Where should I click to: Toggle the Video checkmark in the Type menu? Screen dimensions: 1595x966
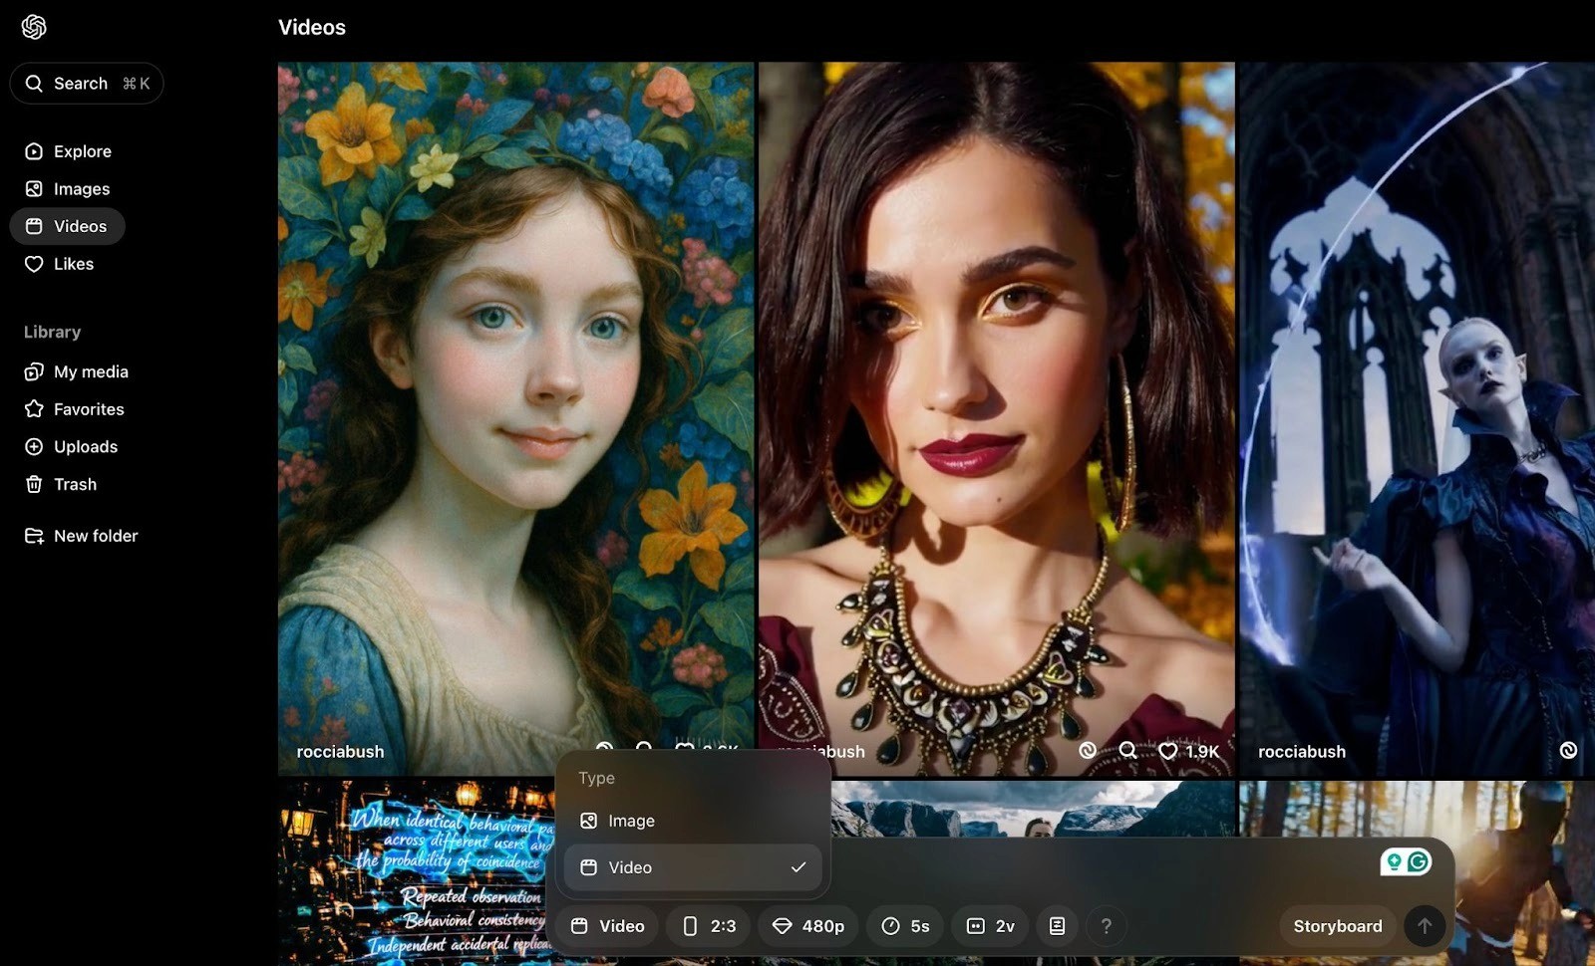(797, 866)
